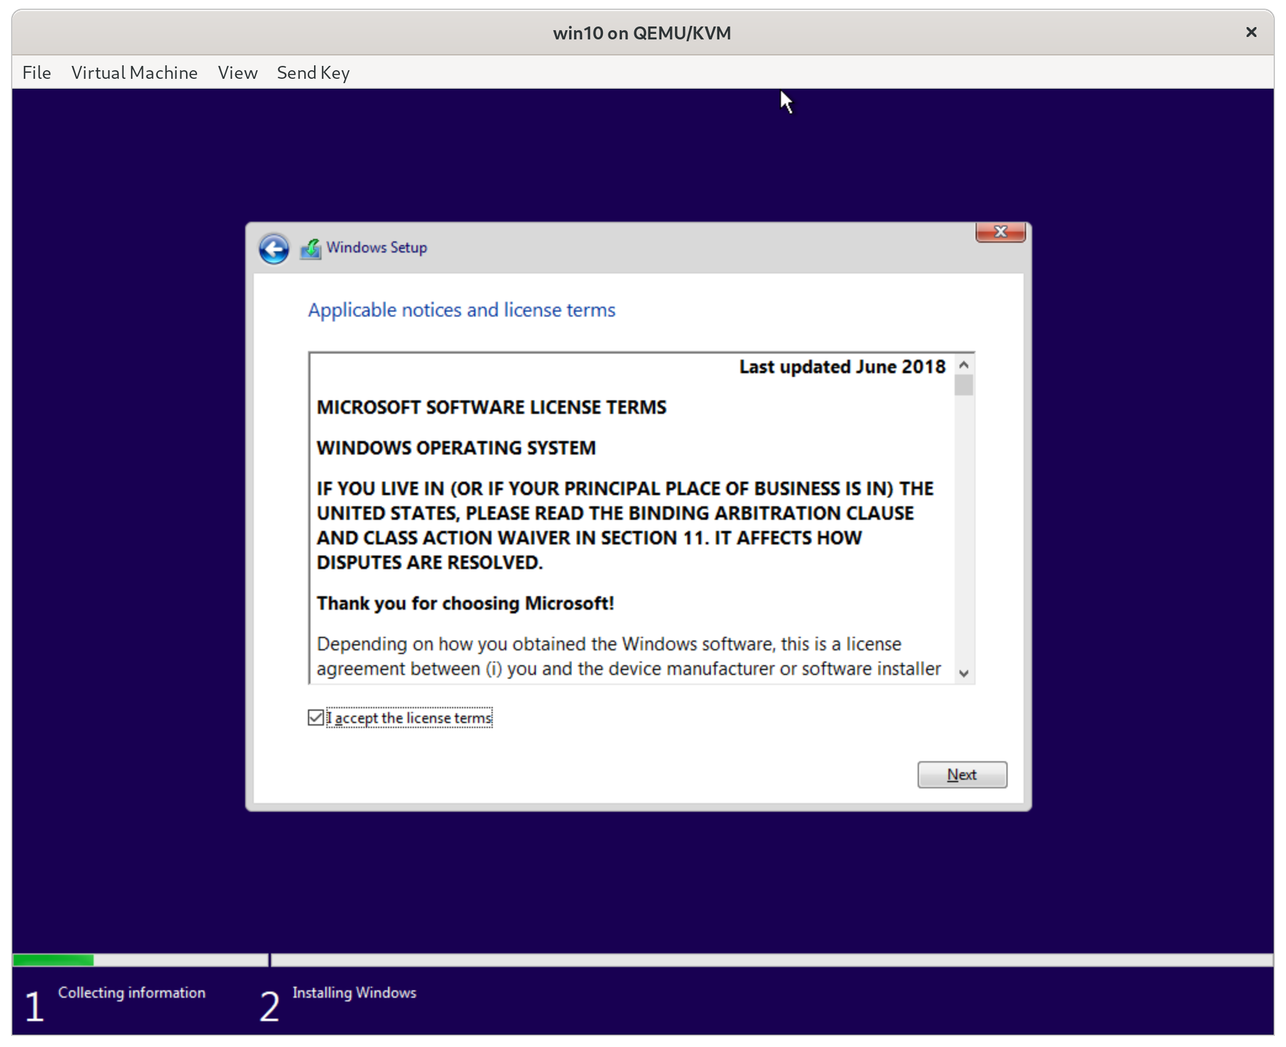Click the win10 on QEMU/KVM title bar
The width and height of the screenshot is (1286, 1047).
click(642, 32)
